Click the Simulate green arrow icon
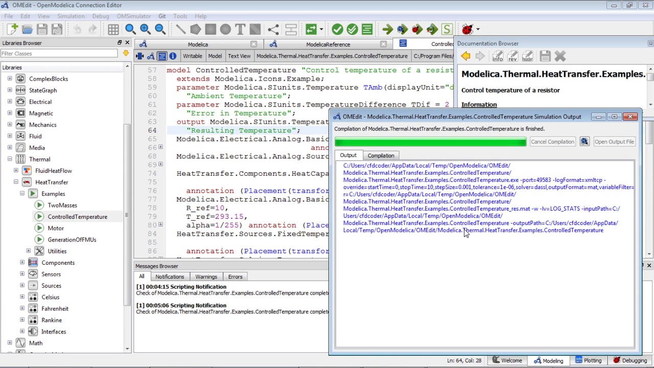This screenshot has height=368, width=654. [x=387, y=29]
